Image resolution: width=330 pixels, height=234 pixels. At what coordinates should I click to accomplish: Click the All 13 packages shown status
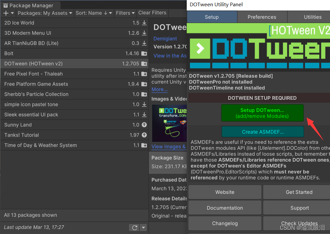[31, 215]
